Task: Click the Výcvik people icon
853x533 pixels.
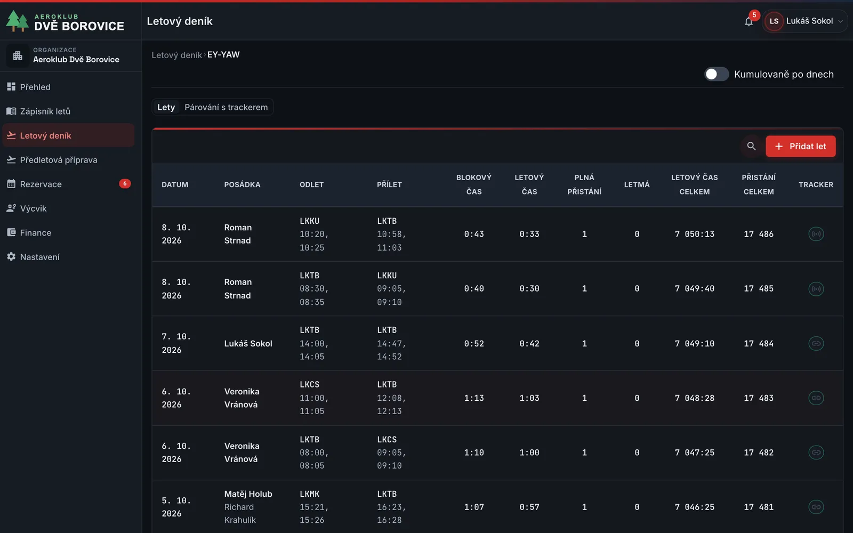Action: (11, 208)
